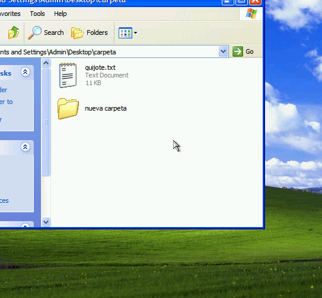Click the Up folder toolbar icon
Image resolution: width=322 pixels, height=298 pixels.
(14, 33)
